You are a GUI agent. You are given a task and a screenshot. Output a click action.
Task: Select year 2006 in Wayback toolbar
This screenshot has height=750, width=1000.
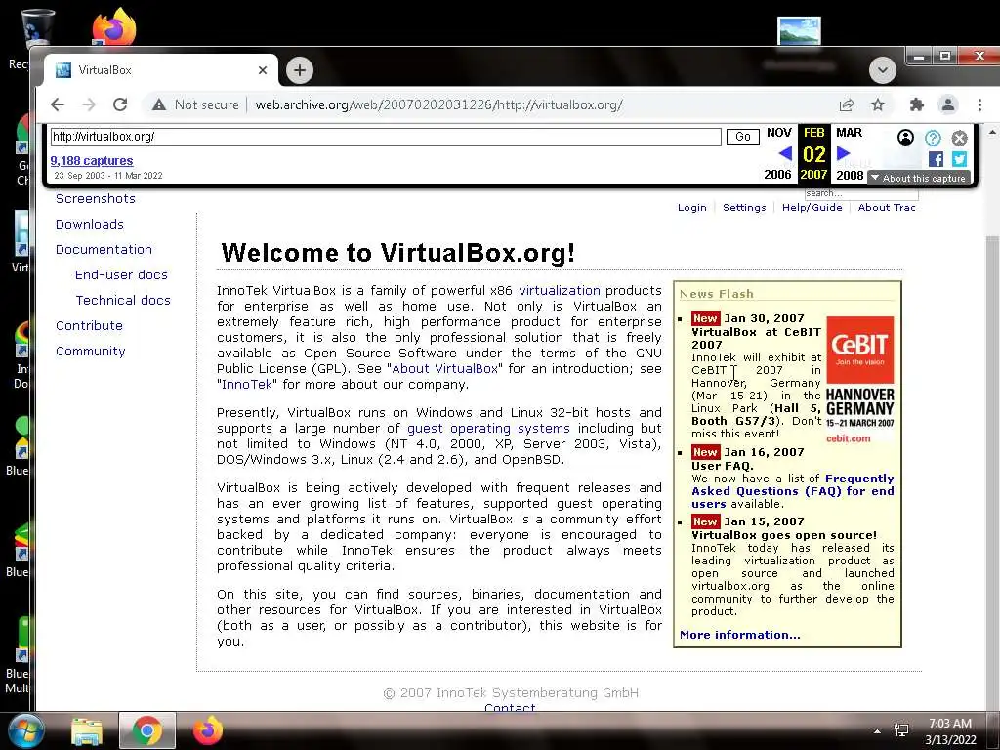pyautogui.click(x=777, y=175)
